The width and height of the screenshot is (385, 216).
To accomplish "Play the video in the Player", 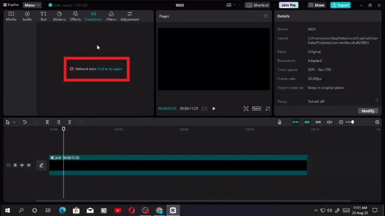I will [x=214, y=109].
